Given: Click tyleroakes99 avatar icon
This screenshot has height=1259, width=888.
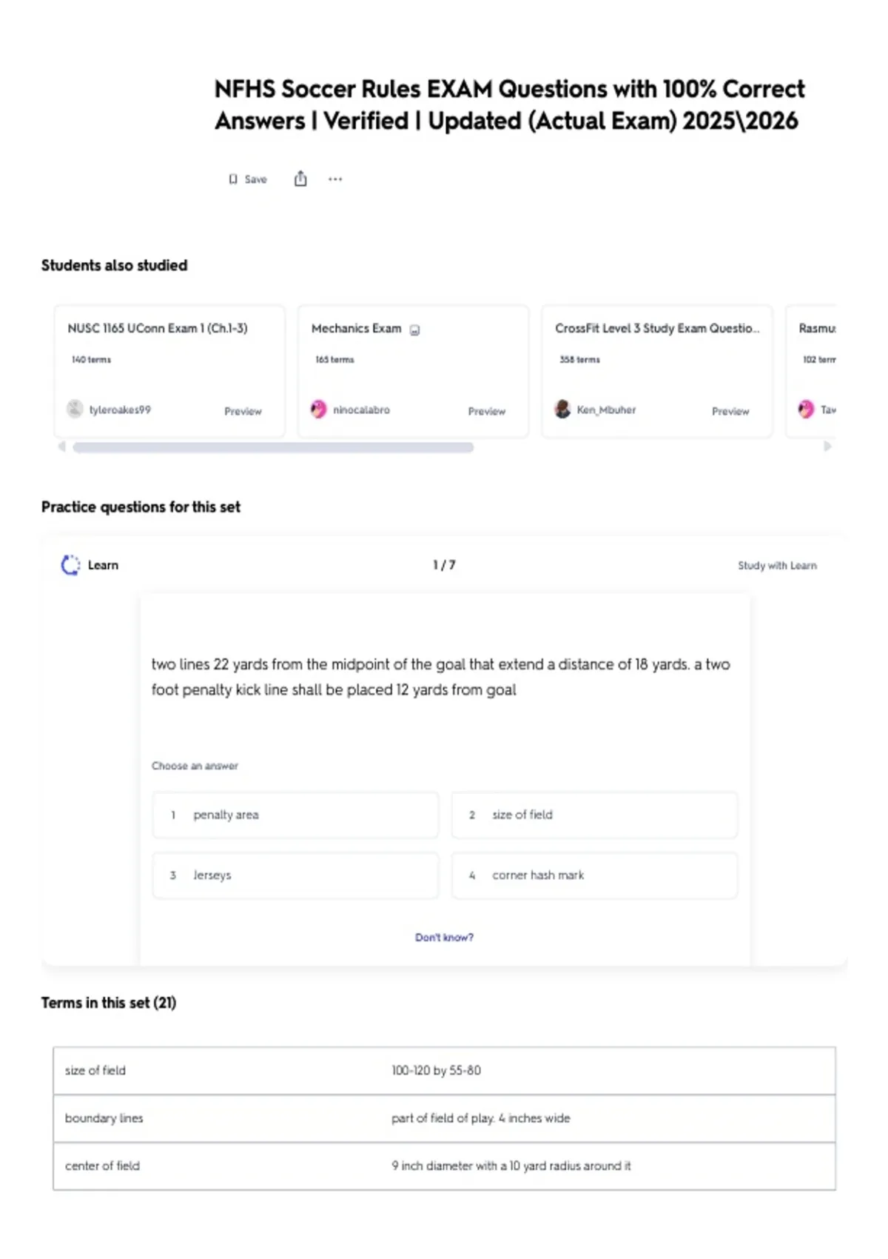Looking at the screenshot, I should coord(75,409).
